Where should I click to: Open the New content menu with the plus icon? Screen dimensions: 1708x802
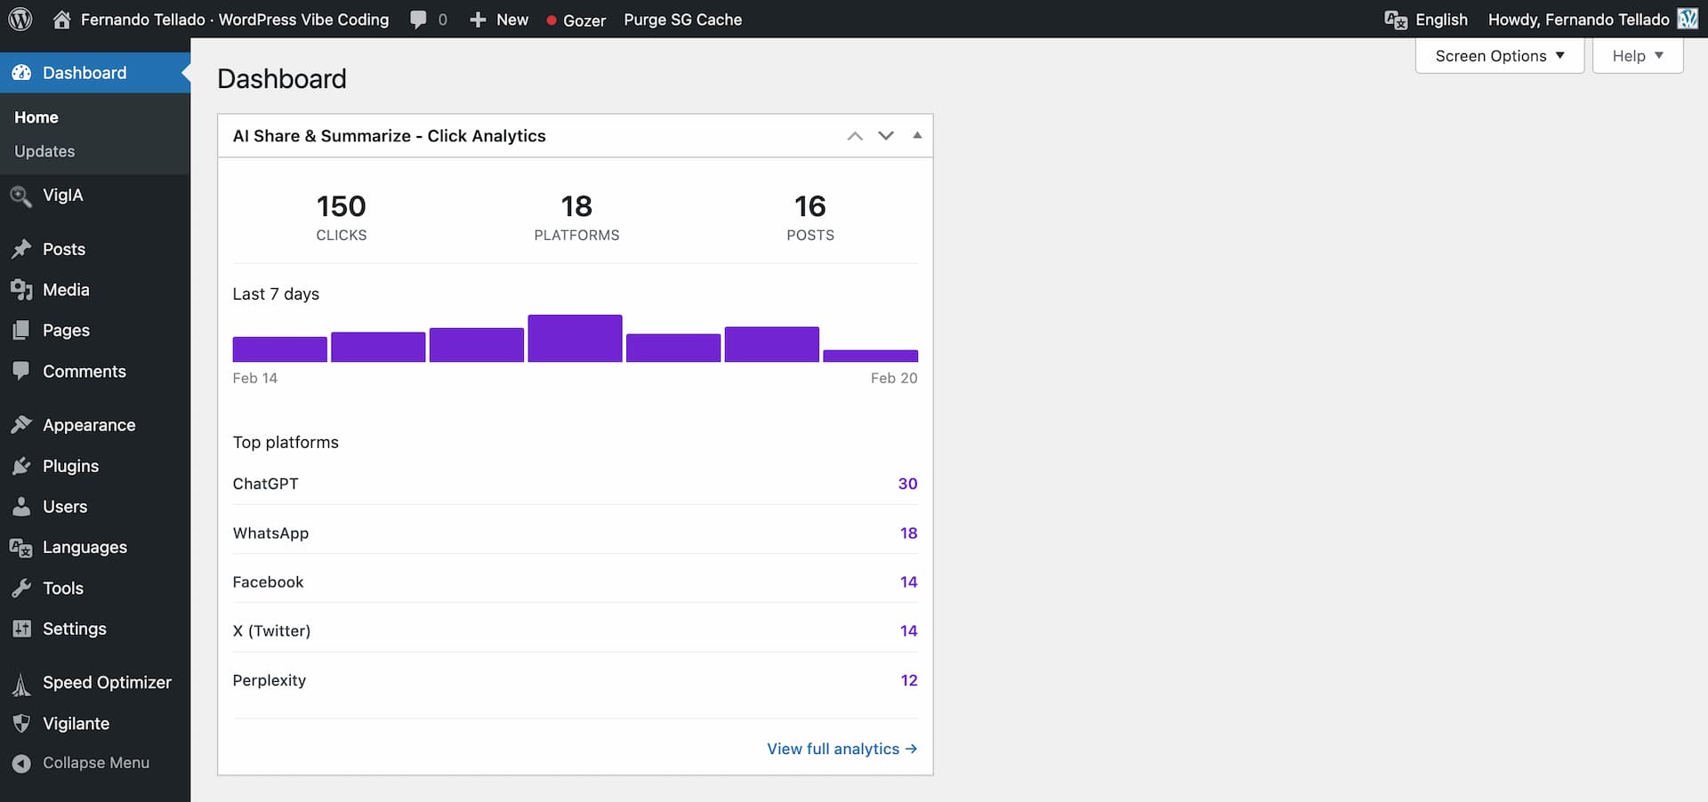coord(477,19)
